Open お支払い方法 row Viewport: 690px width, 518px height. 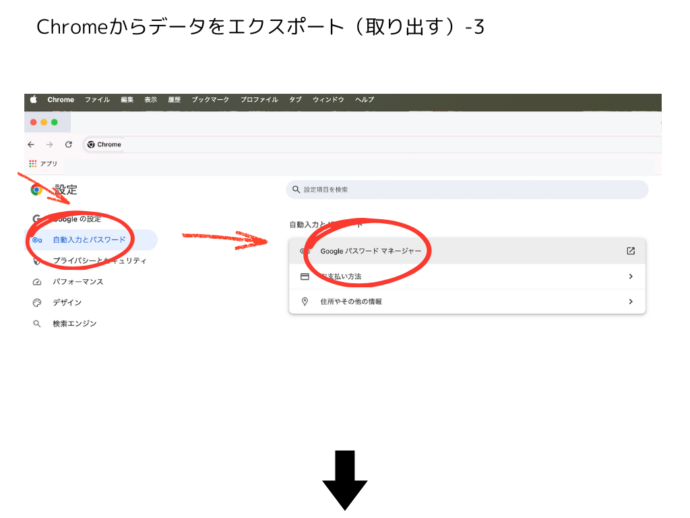point(467,276)
